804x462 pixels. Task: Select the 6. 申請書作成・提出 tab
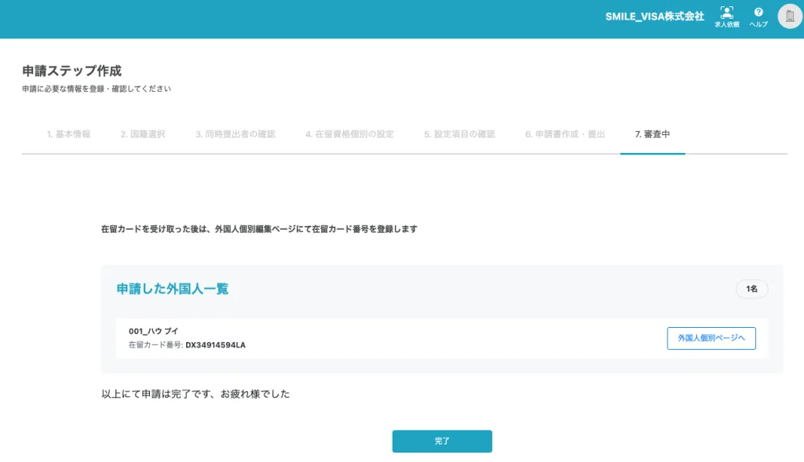(565, 134)
